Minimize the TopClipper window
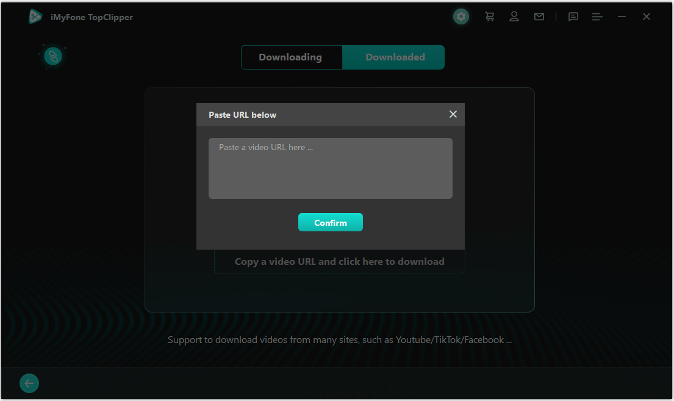Viewport: 674px width, 401px height. [622, 16]
